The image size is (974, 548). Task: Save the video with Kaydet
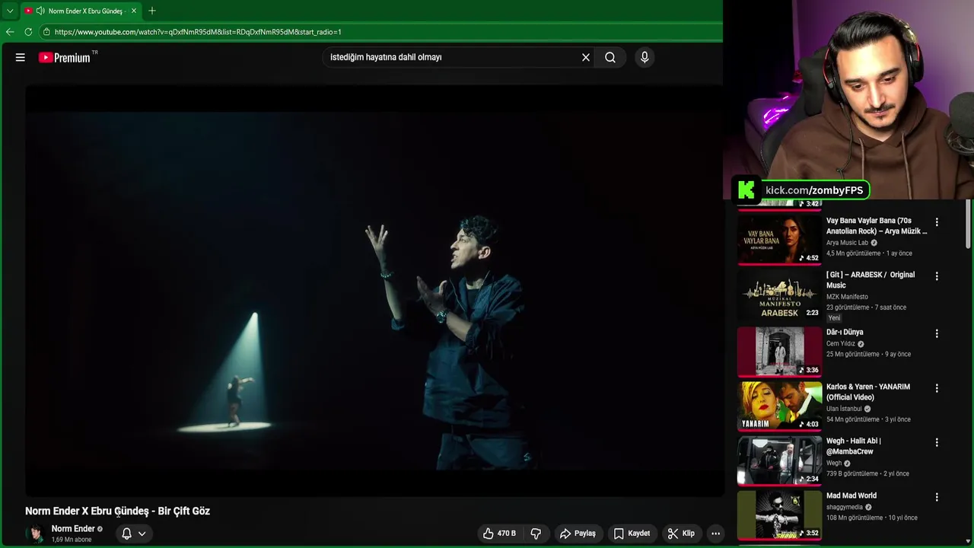[632, 534]
